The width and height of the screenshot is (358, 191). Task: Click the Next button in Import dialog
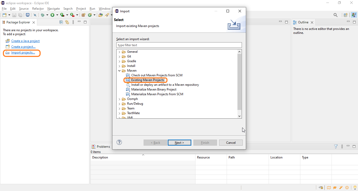179,143
